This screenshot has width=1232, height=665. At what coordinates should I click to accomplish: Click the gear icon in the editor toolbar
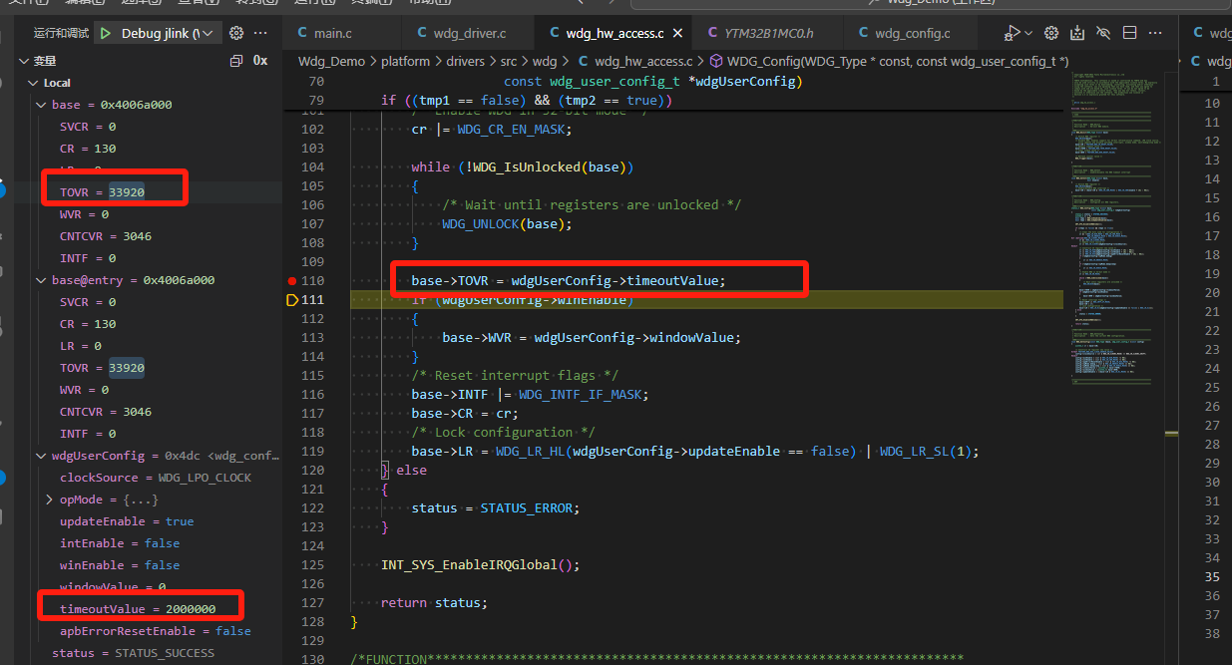pyautogui.click(x=1051, y=33)
